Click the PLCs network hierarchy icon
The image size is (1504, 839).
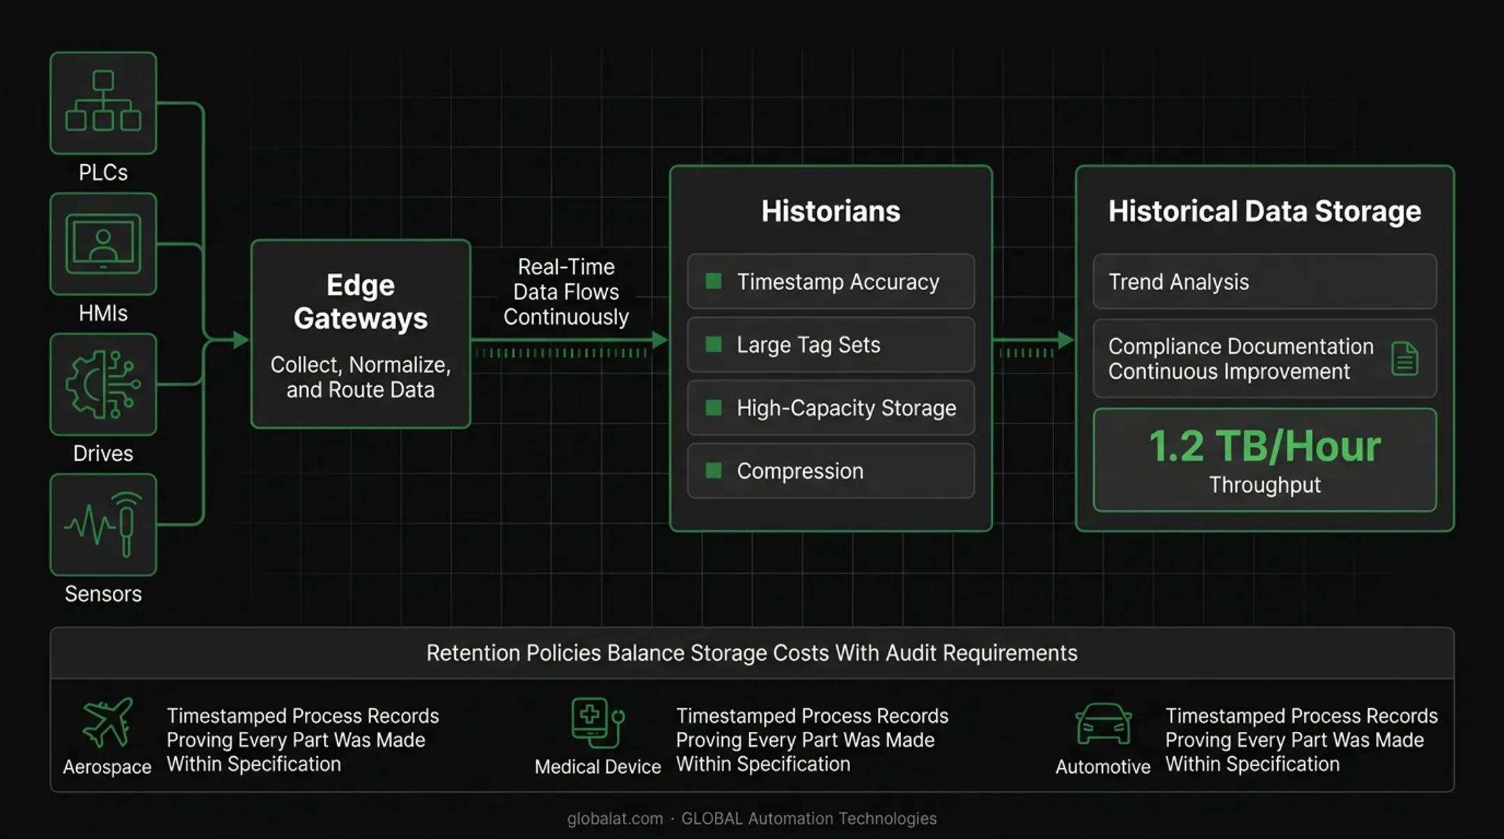pos(103,102)
